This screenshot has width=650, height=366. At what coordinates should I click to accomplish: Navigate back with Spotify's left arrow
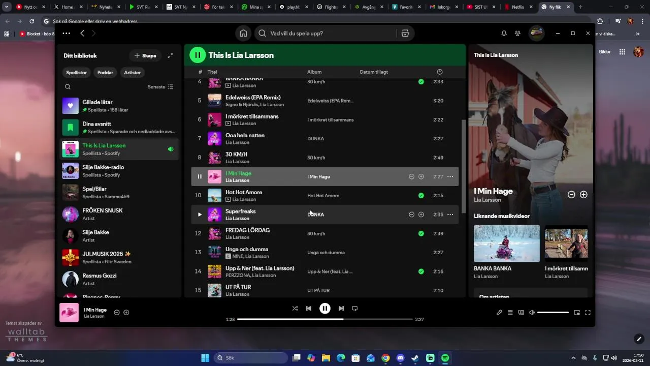(x=82, y=33)
